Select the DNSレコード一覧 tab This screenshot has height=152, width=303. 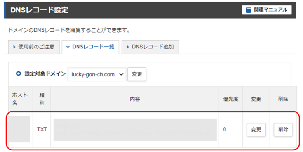tap(91, 47)
